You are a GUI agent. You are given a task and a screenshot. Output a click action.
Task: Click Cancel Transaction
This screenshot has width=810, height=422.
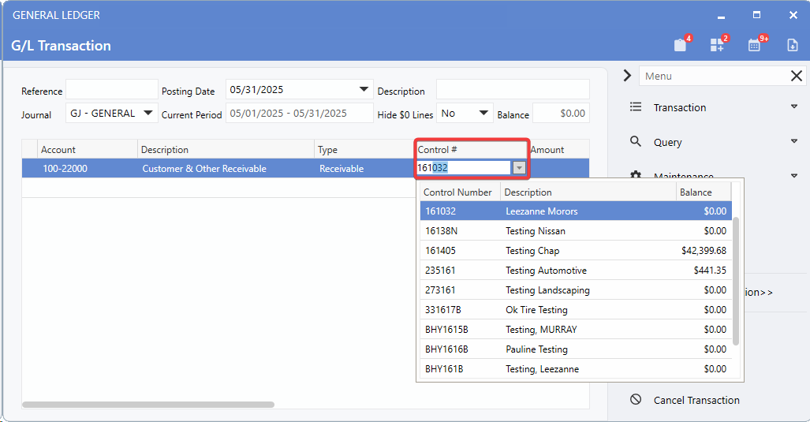tap(696, 400)
